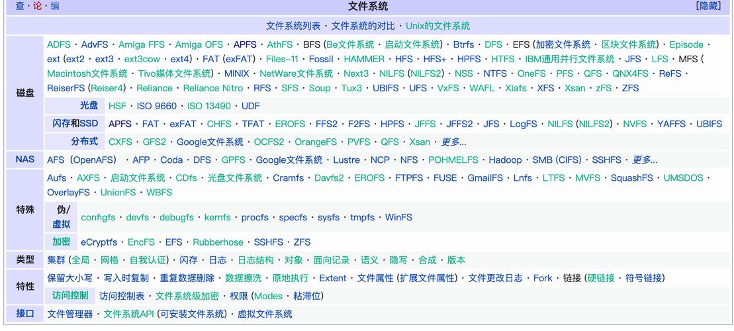The image size is (734, 331).
Task: Open the POHMELFS link
Action: [x=453, y=160]
